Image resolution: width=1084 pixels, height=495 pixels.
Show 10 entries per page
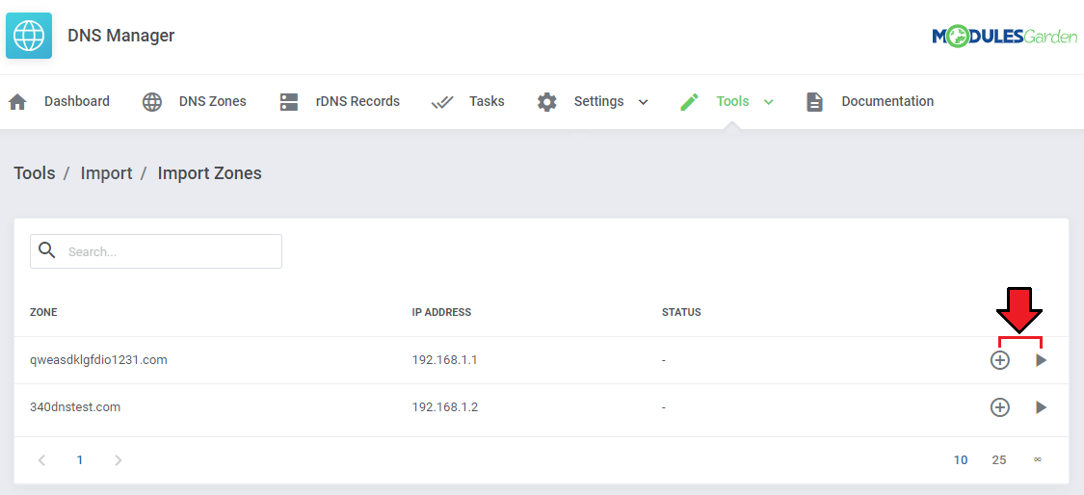(x=961, y=459)
